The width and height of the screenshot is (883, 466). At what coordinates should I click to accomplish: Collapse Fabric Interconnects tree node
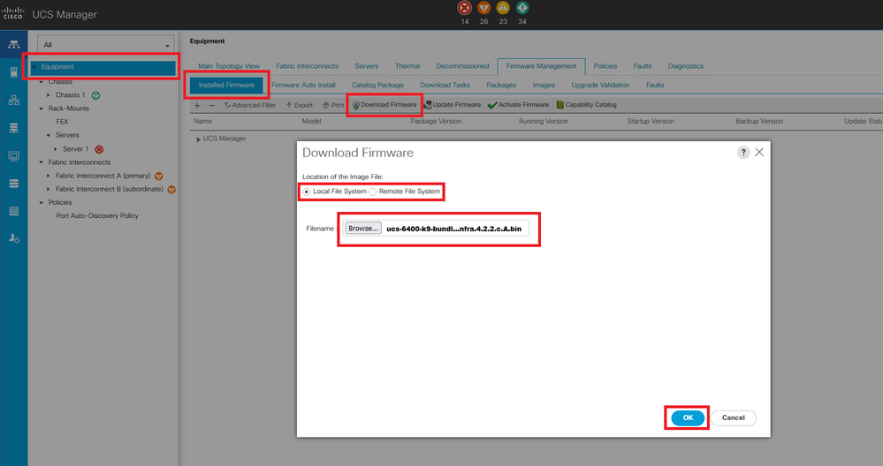point(42,162)
